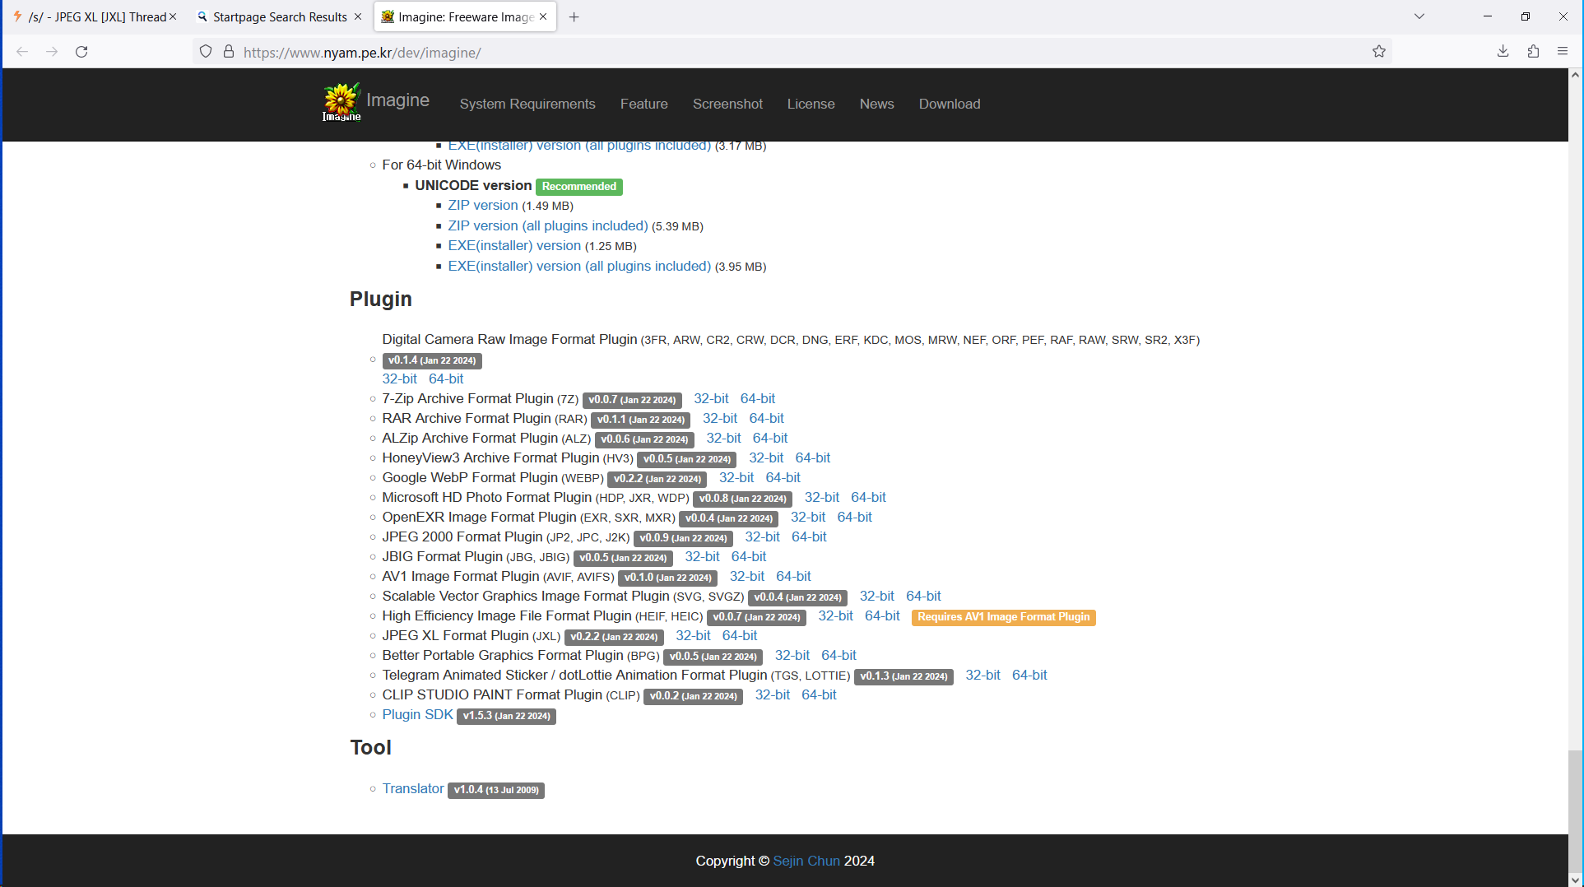Download 32-bit Better Portable Graphics plugin

pos(792,655)
